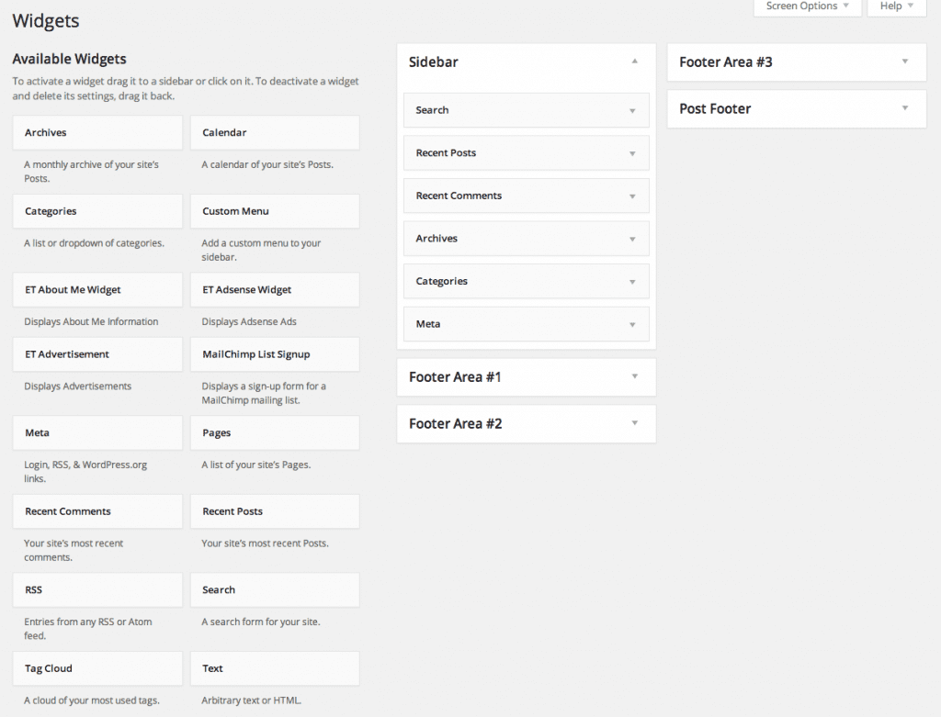Click the MailChimp List Signup widget
This screenshot has height=717, width=941.
click(x=274, y=354)
